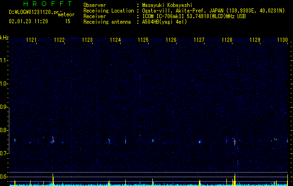Select the Ogata-vill. Akita-Pref. JAPAN location text
Image resolution: width=293 pixels, height=186 pixels.
tap(213, 11)
